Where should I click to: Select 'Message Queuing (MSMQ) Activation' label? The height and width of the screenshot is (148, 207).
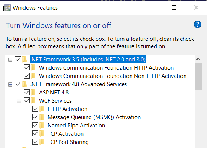[94, 117]
